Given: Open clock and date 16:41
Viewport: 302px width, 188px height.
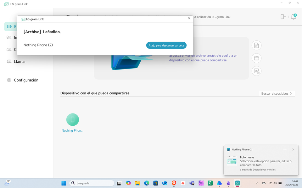Looking at the screenshot, I should coord(292,183).
